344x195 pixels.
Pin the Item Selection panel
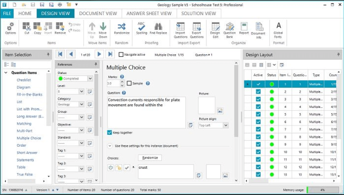coord(48,55)
